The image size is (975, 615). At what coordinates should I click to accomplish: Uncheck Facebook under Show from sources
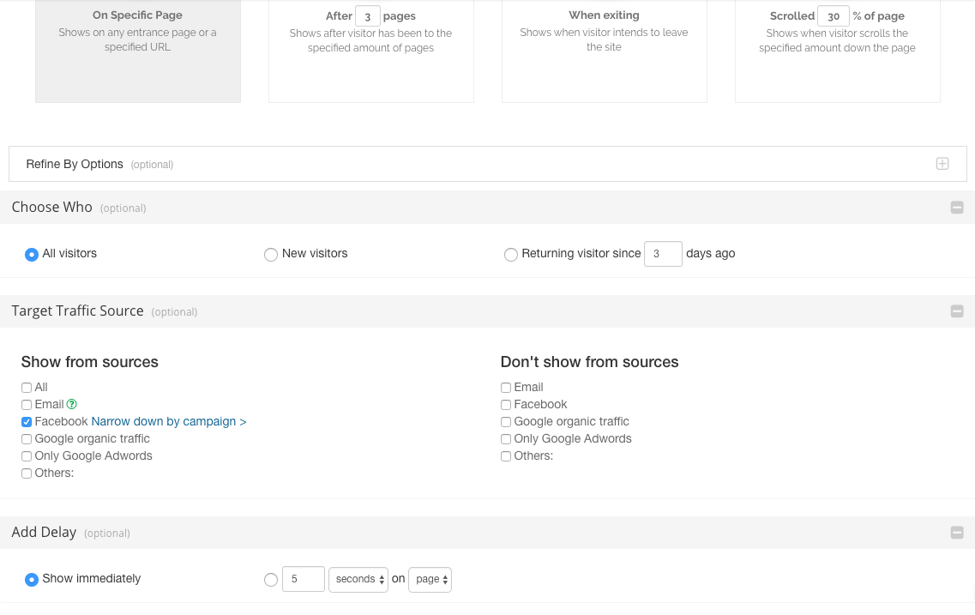(x=27, y=422)
